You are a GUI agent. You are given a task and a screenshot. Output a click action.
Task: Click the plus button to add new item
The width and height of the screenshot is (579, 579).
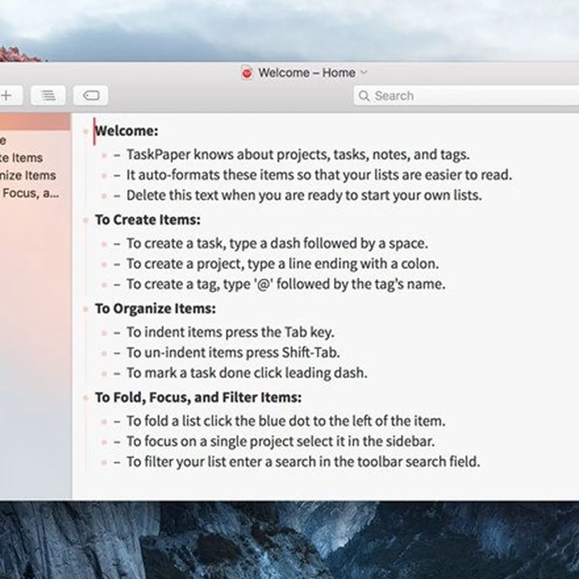click(x=7, y=96)
